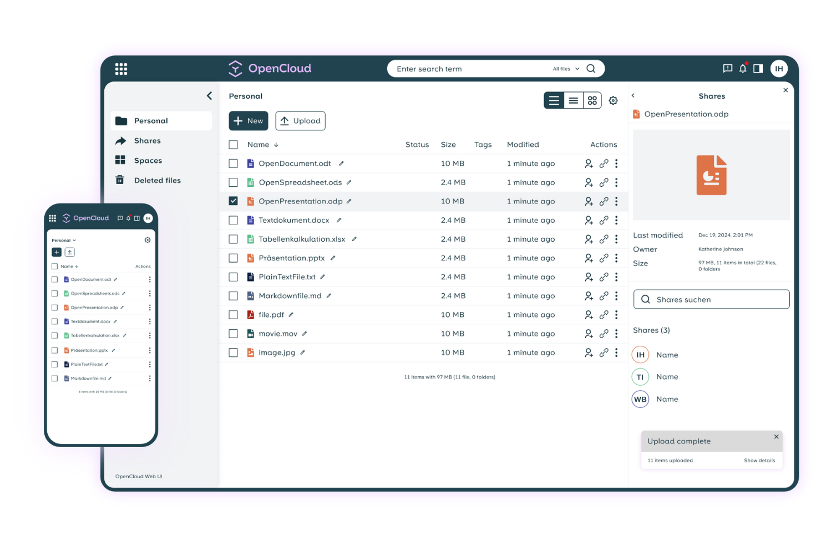821x547 pixels.
Task: Add people to OpenDocument.odt share
Action: point(589,163)
